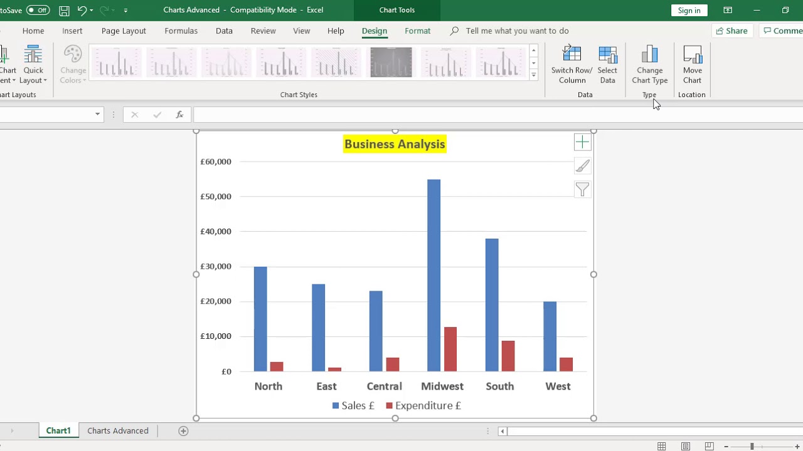Click the Share button
Screen dimensions: 803x451
tap(731, 31)
